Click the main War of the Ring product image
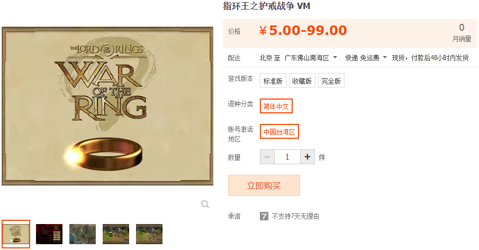The height and width of the screenshot is (250, 479). (107, 106)
